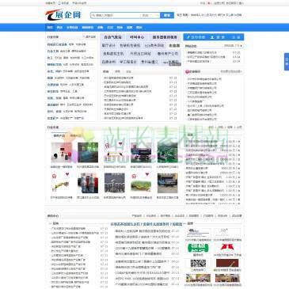
Task: Open the aerial green field product thumbnail
Action: point(168,153)
